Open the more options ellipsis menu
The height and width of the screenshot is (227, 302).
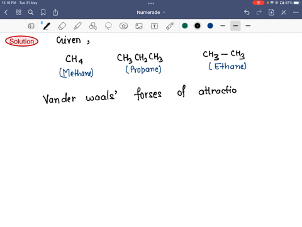pyautogui.click(x=296, y=13)
